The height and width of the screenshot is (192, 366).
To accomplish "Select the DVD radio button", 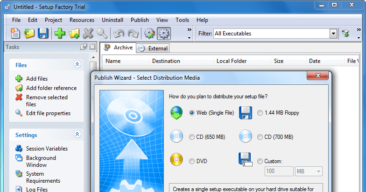I will click(191, 161).
